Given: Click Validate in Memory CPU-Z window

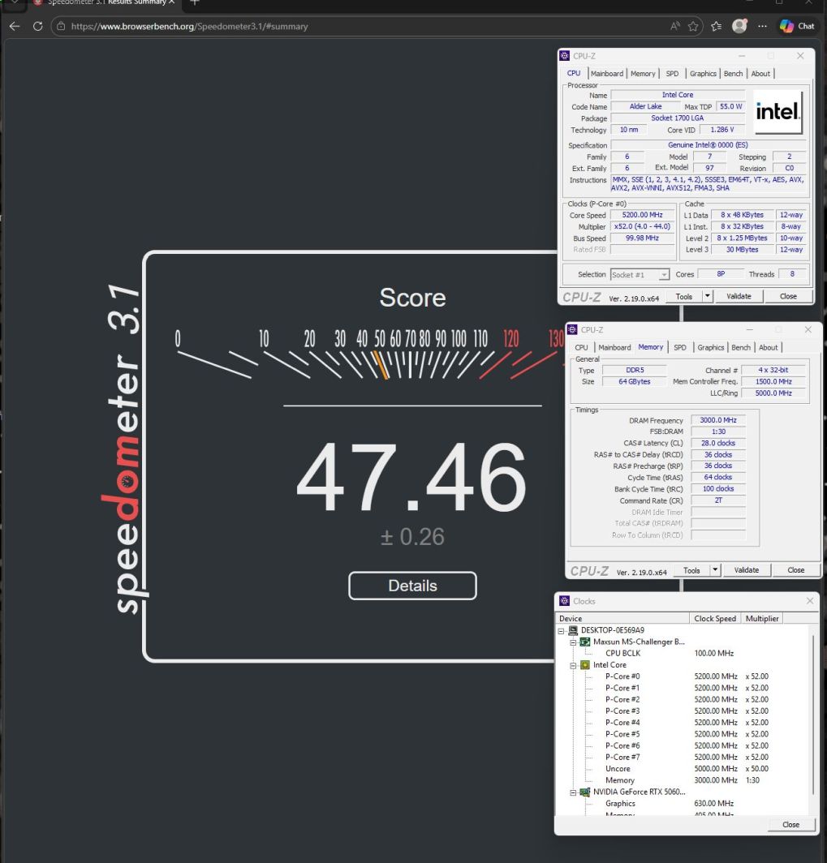Looking at the screenshot, I should (x=746, y=570).
